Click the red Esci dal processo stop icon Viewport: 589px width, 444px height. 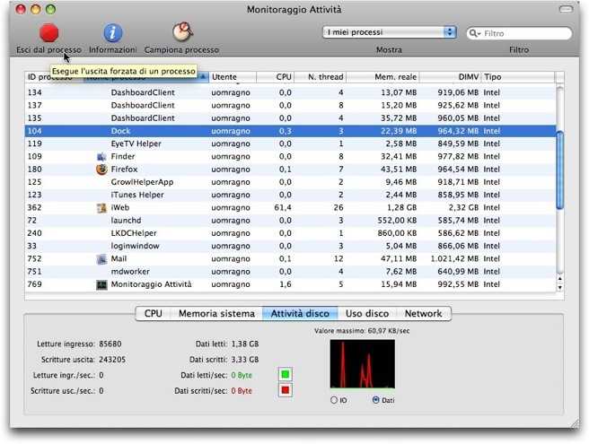click(48, 32)
